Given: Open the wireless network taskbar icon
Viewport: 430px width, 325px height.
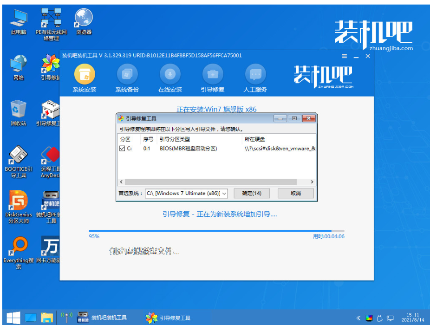Looking at the screenshot, I should (x=66, y=318).
